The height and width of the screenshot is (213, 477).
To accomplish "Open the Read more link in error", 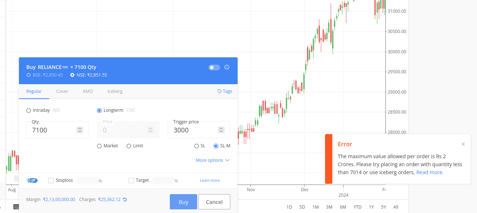I will tap(430, 172).
